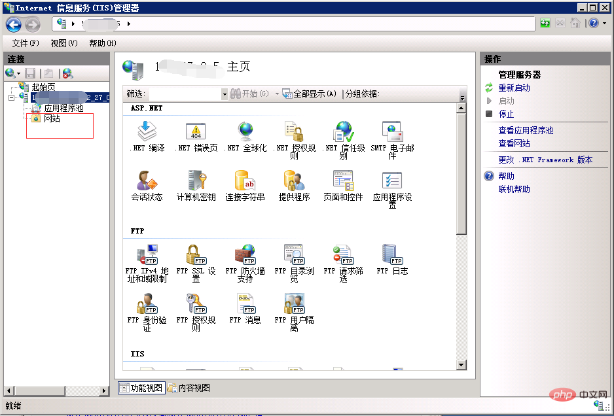This screenshot has height=416, width=614.
Task: Open the 帮助(H) menu
Action: pyautogui.click(x=103, y=43)
